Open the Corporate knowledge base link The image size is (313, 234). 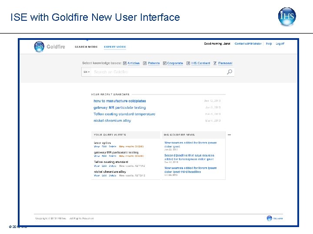(175, 63)
